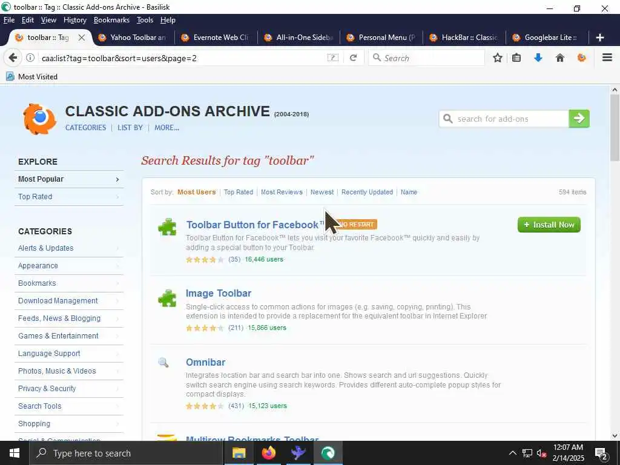
Task: Open the Tools menu
Action: tap(145, 20)
